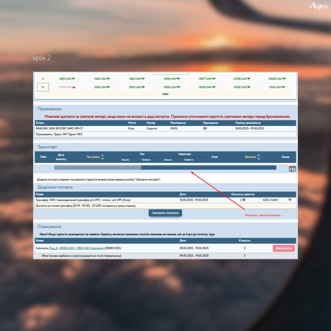
Task: Open the passport card icon in Transport
Action: [x=292, y=169]
